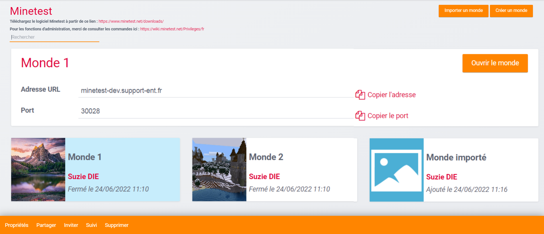Click the Copier l'adresse text link
The width and height of the screenshot is (544, 234).
click(x=391, y=95)
